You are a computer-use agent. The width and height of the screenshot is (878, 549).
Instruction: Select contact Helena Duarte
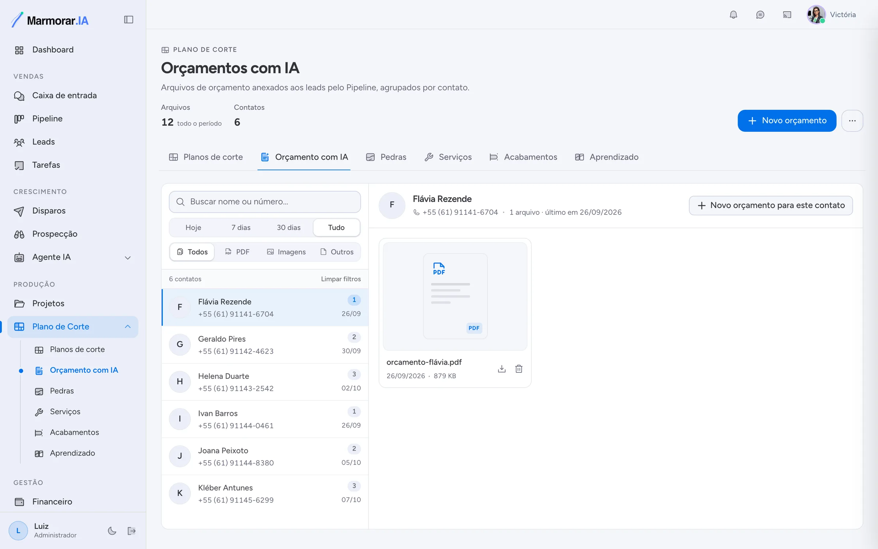click(x=265, y=382)
